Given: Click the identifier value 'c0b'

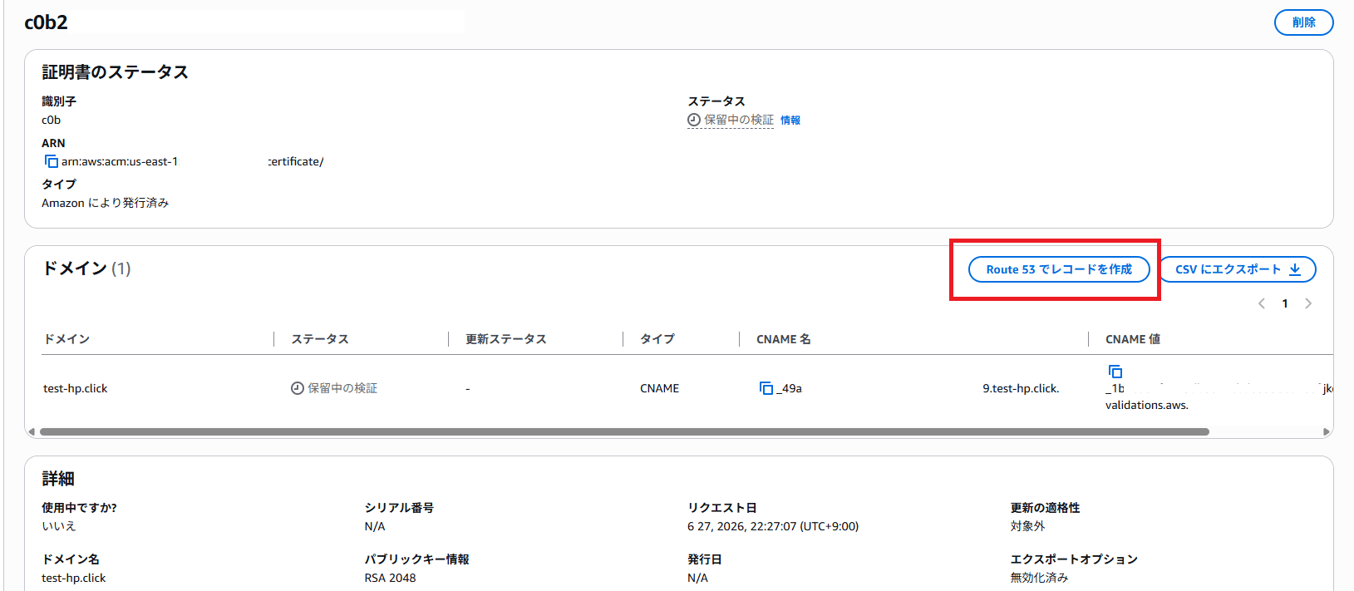Looking at the screenshot, I should click(52, 120).
